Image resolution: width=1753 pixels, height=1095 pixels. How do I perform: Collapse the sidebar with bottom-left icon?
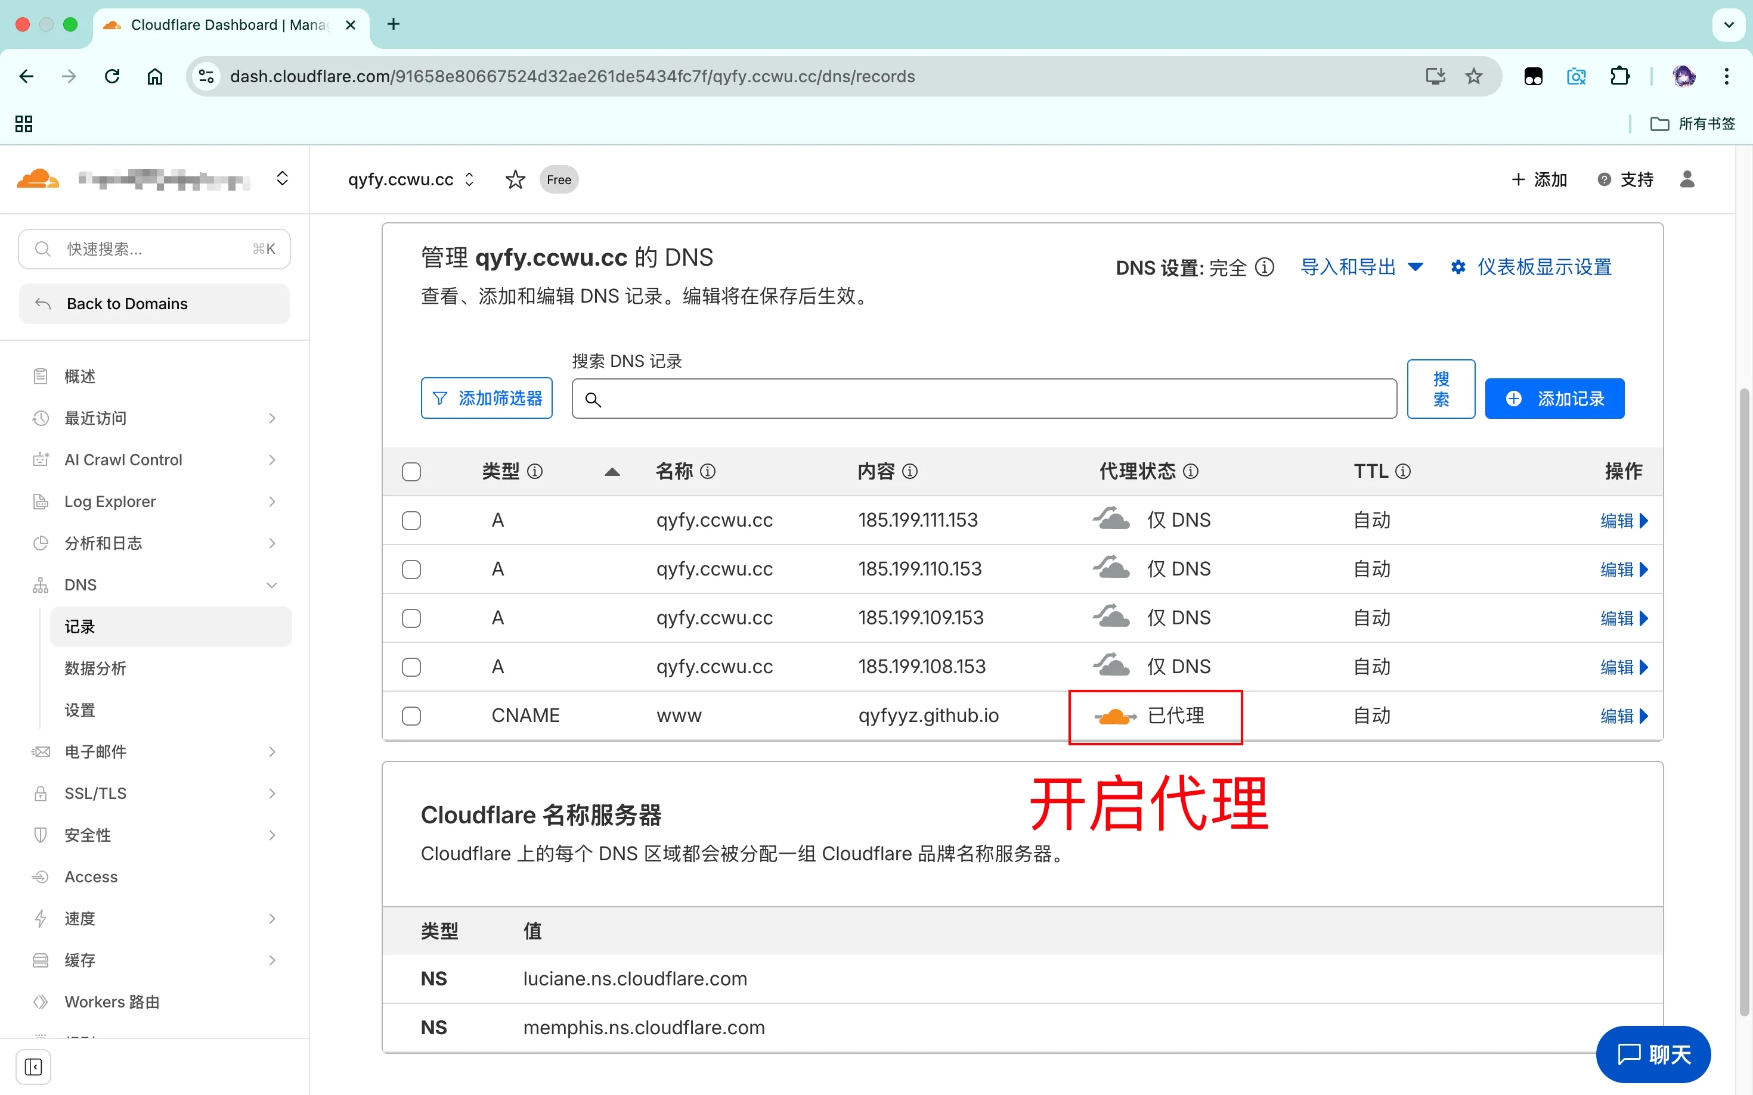point(33,1067)
